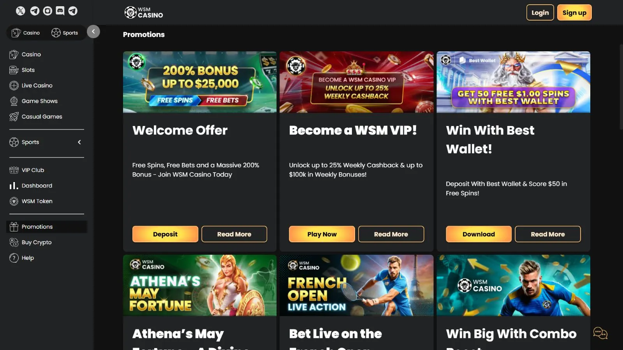This screenshot has height=350, width=623.
Task: Click the WSM Casino logo
Action: (144, 12)
